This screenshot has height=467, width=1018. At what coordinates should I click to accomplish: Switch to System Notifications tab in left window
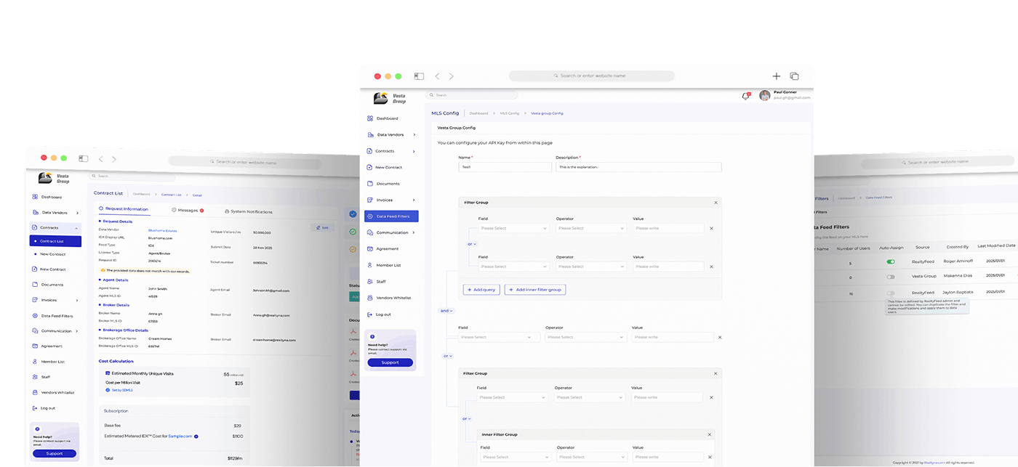249,211
